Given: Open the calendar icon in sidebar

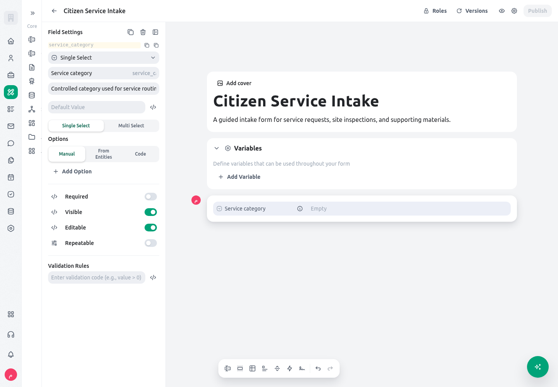Looking at the screenshot, I should 11,177.
